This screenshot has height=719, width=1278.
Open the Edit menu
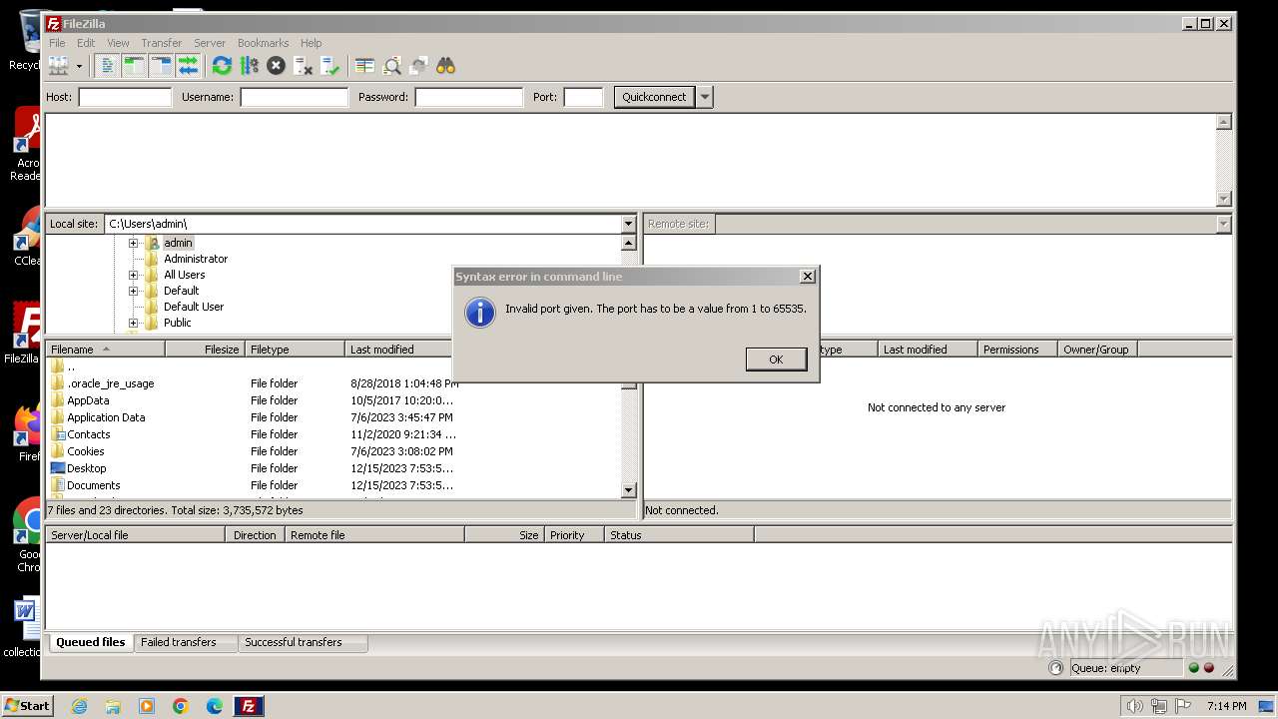pos(86,43)
